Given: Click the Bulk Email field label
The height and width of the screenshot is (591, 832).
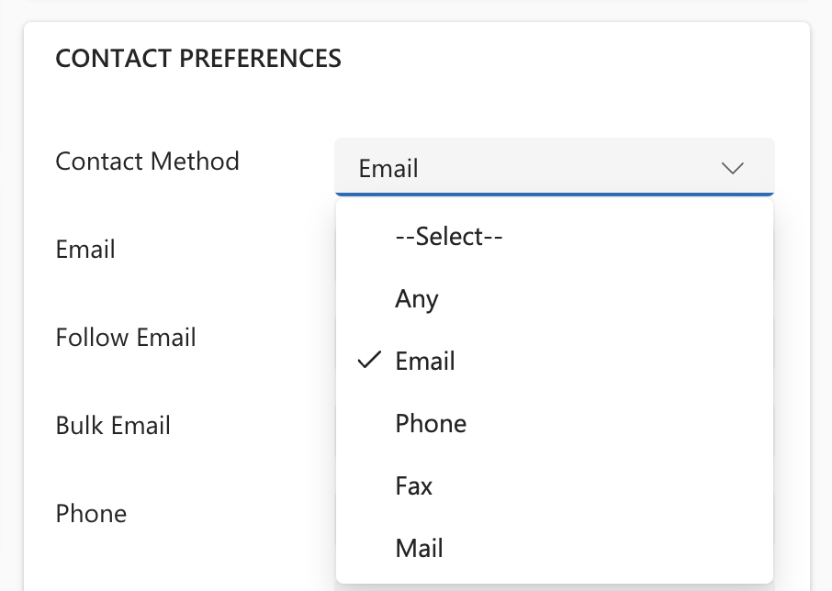Looking at the screenshot, I should click(113, 426).
